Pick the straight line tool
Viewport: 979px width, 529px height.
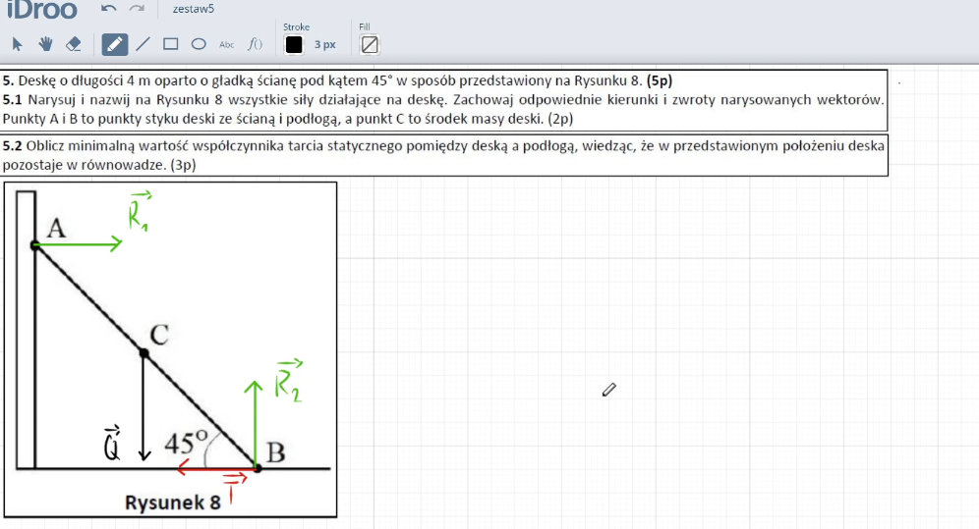143,44
